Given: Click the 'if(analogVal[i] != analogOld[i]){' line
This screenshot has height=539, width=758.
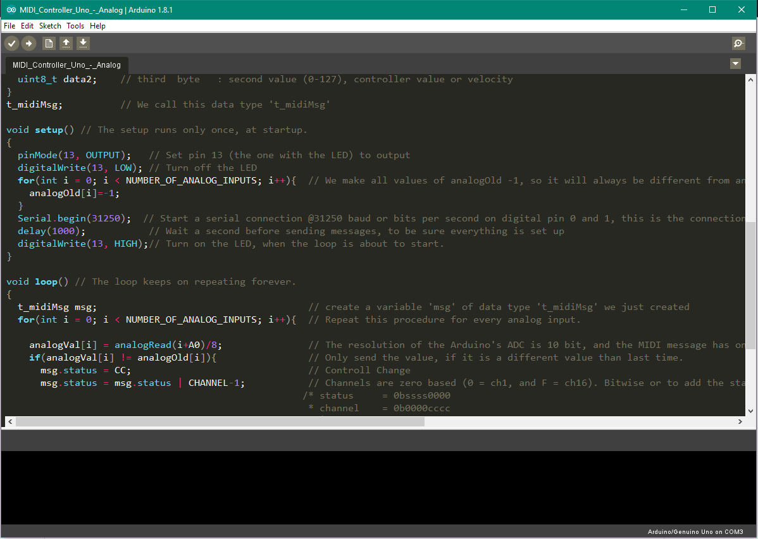Looking at the screenshot, I should (123, 357).
